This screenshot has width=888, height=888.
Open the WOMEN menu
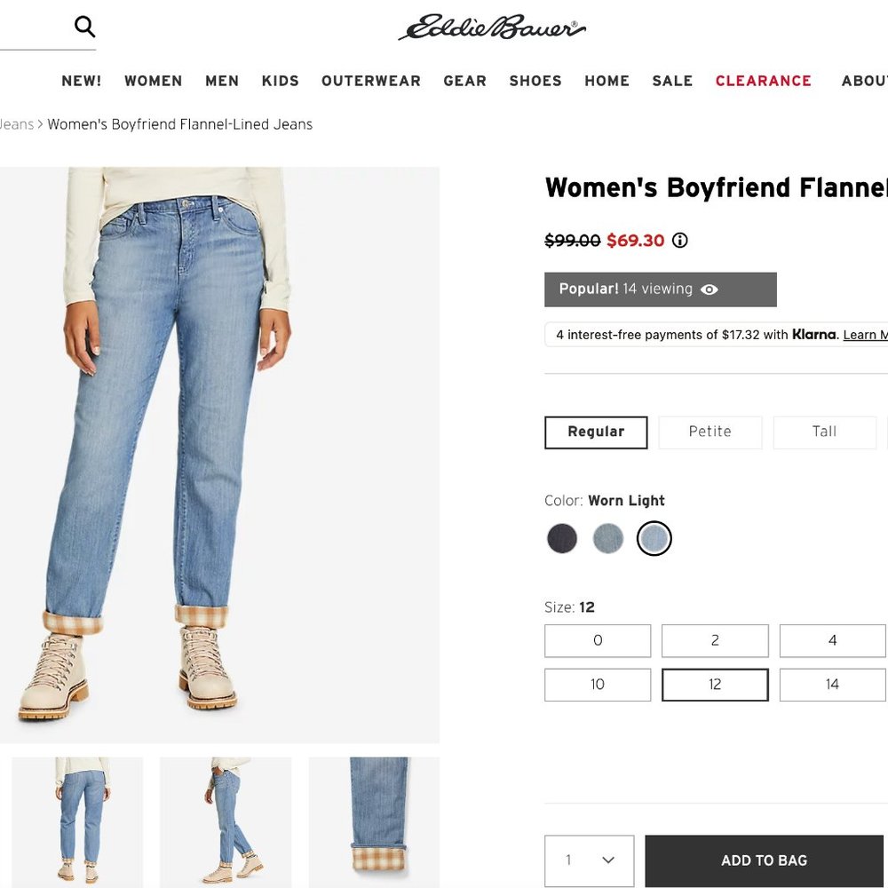pos(154,81)
